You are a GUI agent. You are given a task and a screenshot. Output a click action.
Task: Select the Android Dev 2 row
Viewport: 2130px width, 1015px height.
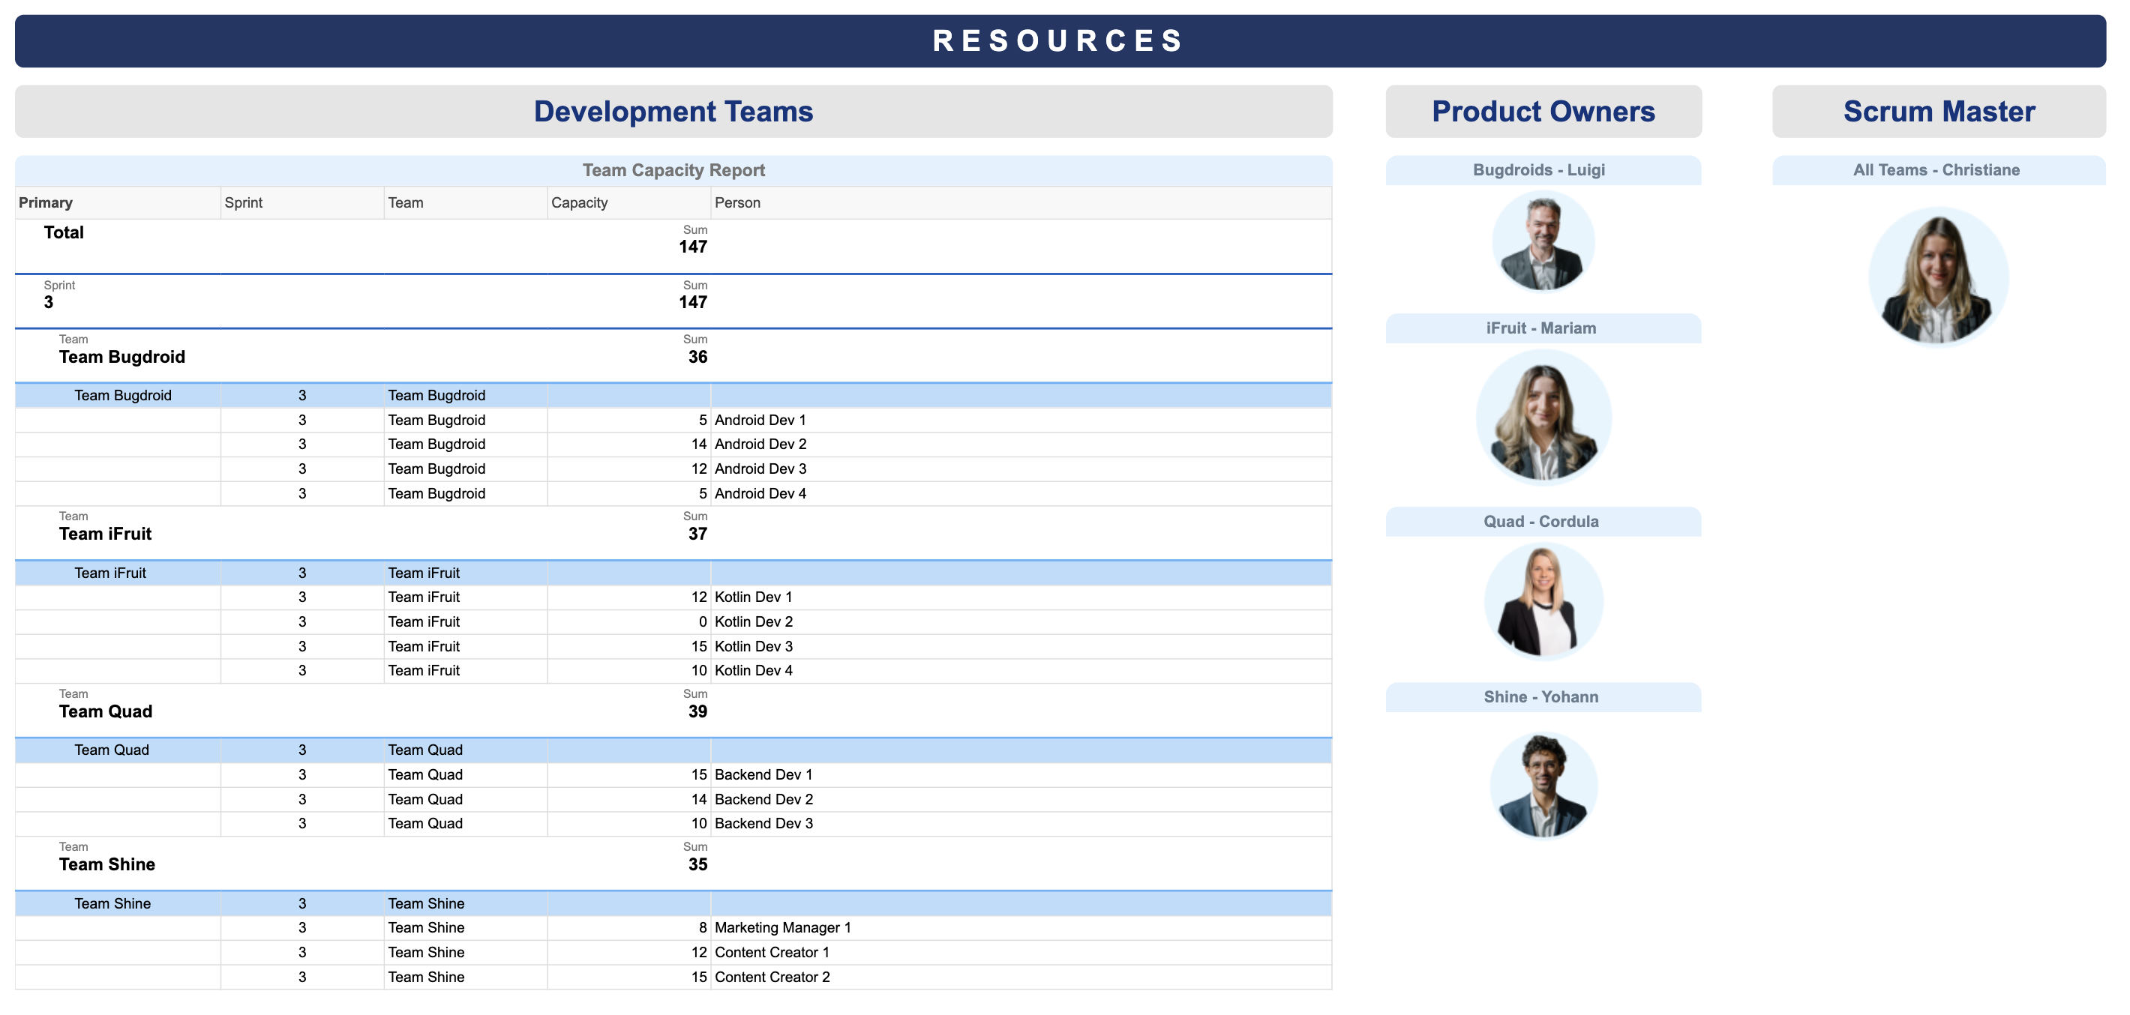pyautogui.click(x=760, y=445)
